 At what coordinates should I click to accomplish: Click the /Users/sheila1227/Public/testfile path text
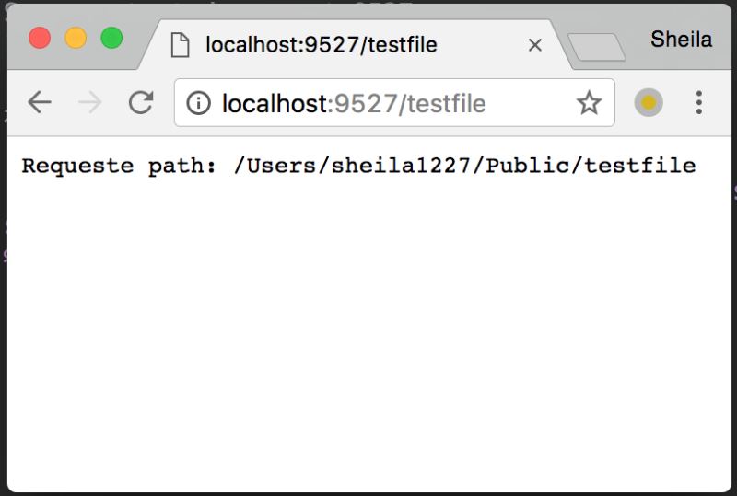coord(464,167)
